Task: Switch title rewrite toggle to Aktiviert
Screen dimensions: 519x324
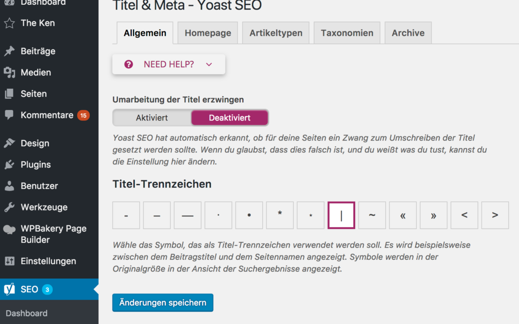Action: pyautogui.click(x=152, y=118)
